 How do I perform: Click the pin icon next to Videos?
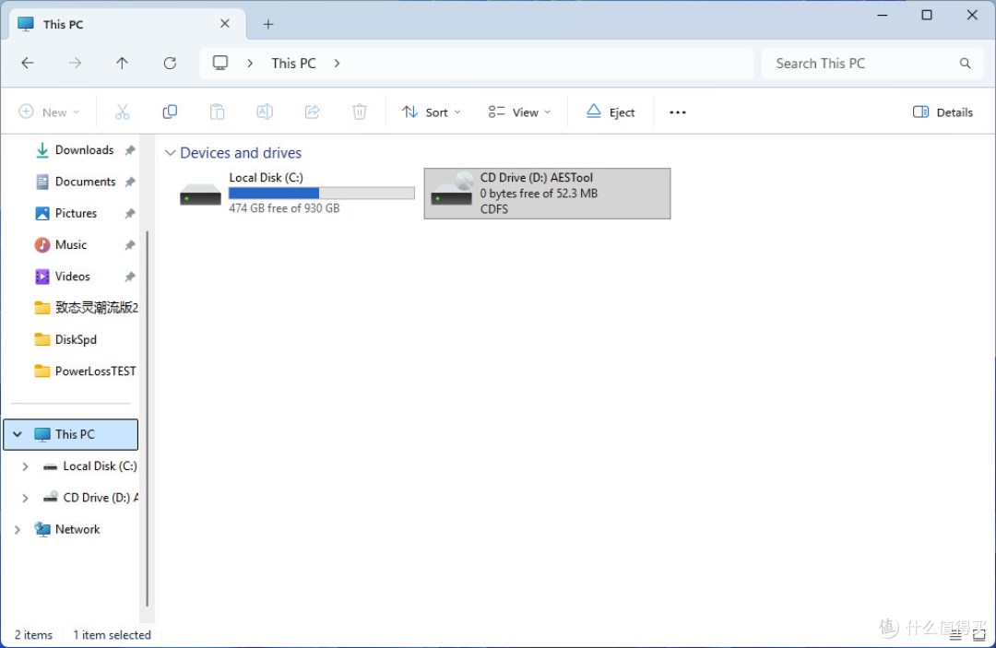click(130, 277)
